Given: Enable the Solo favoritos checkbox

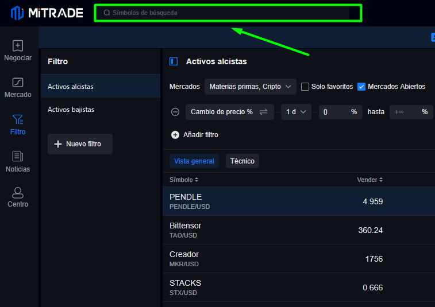Looking at the screenshot, I should pyautogui.click(x=305, y=87).
